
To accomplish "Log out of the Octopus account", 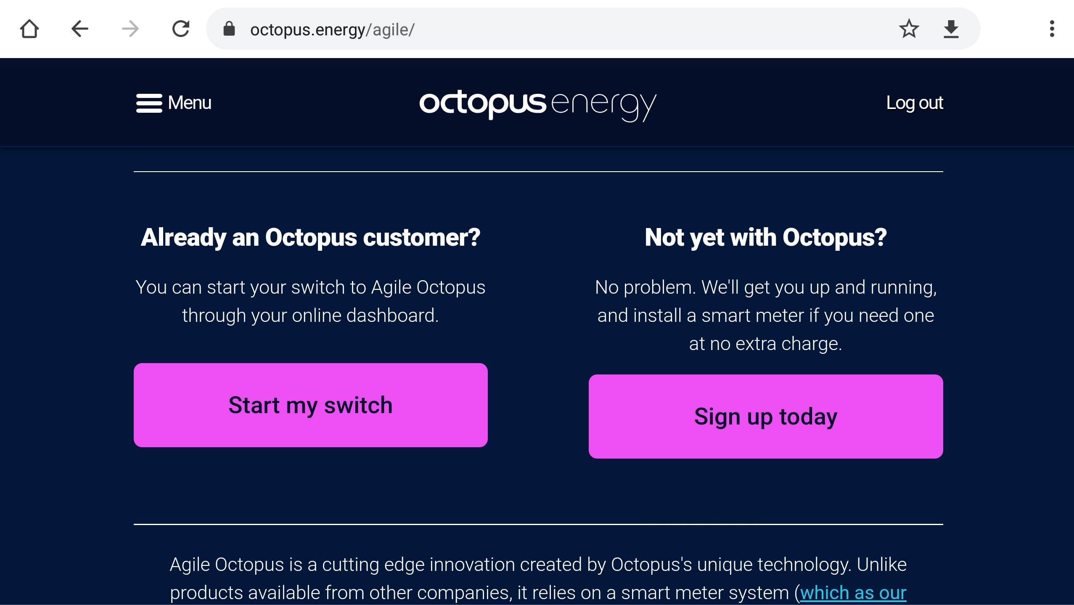I will point(915,103).
